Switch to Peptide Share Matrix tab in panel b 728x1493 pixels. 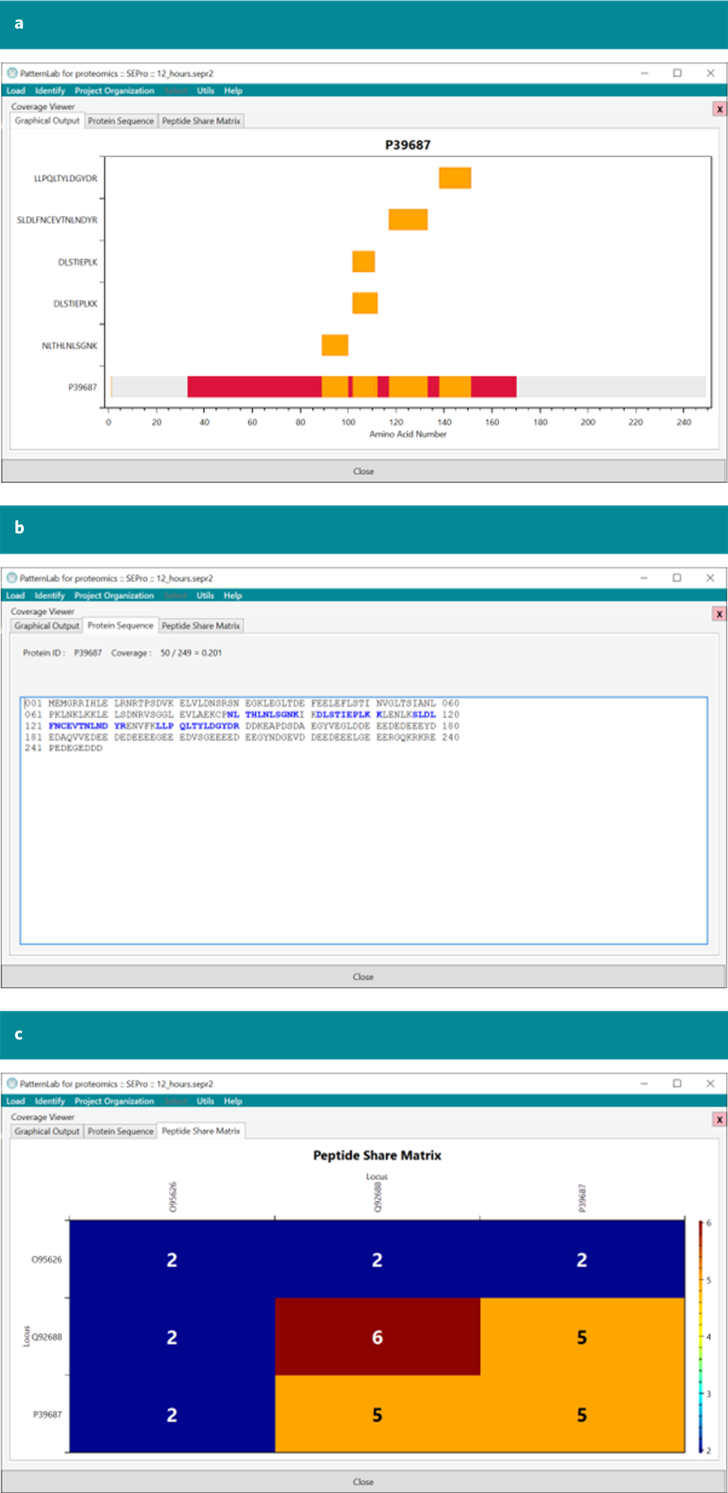click(x=200, y=626)
